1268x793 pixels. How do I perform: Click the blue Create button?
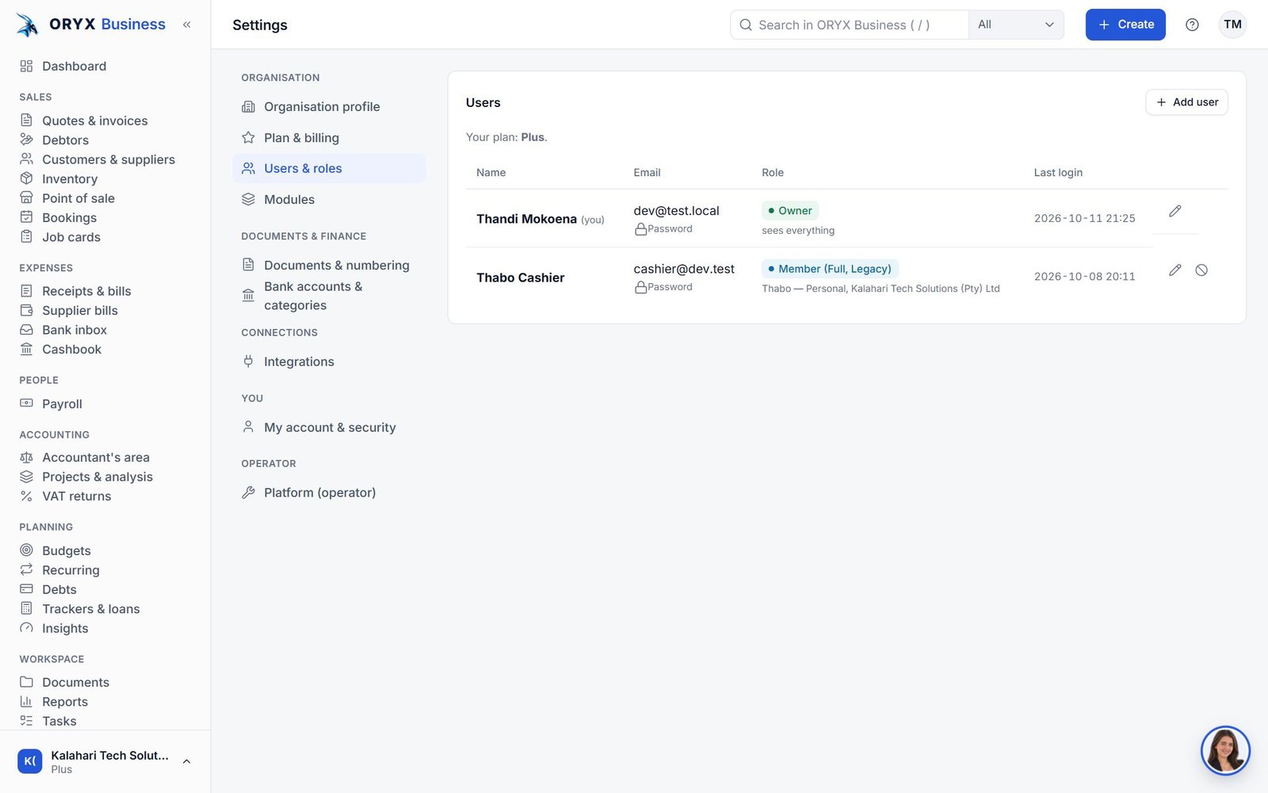pos(1125,25)
